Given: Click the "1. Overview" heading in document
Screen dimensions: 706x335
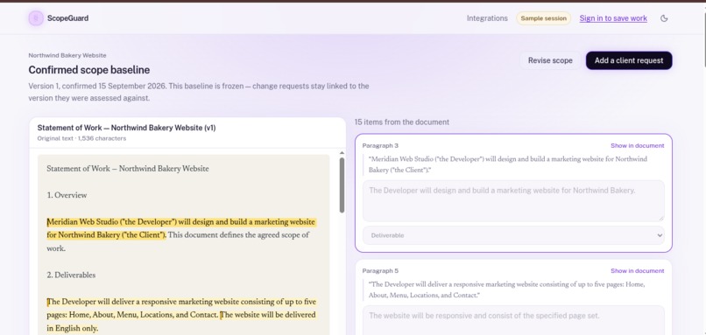Looking at the screenshot, I should [x=67, y=196].
